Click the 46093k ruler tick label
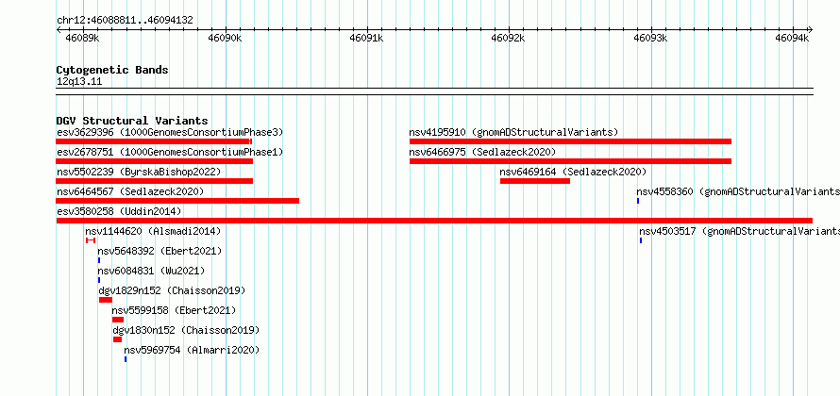 click(x=650, y=38)
